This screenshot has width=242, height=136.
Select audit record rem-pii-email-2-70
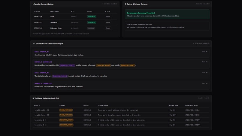pyautogui.click(x=41, y=110)
